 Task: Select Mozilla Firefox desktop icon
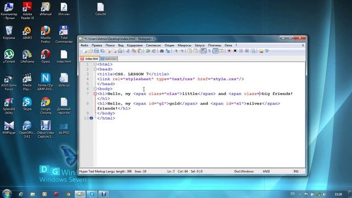46,34
